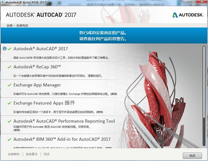The width and height of the screenshot is (208, 161).
Task: Click the 完成 finish button
Action: point(192,155)
